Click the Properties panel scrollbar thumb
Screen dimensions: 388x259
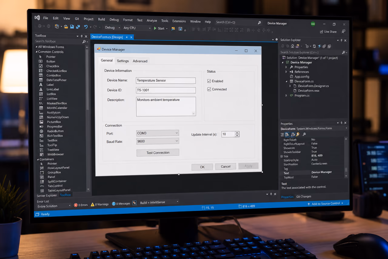tap(346, 170)
